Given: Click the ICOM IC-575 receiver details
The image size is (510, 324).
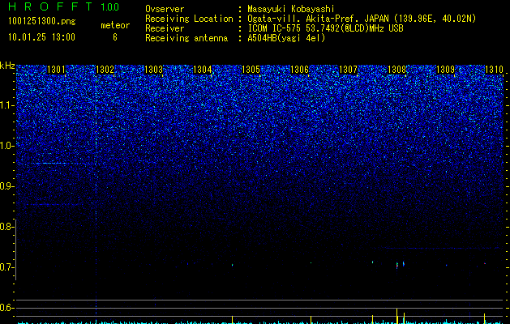Looking at the screenshot, I should point(325,28).
